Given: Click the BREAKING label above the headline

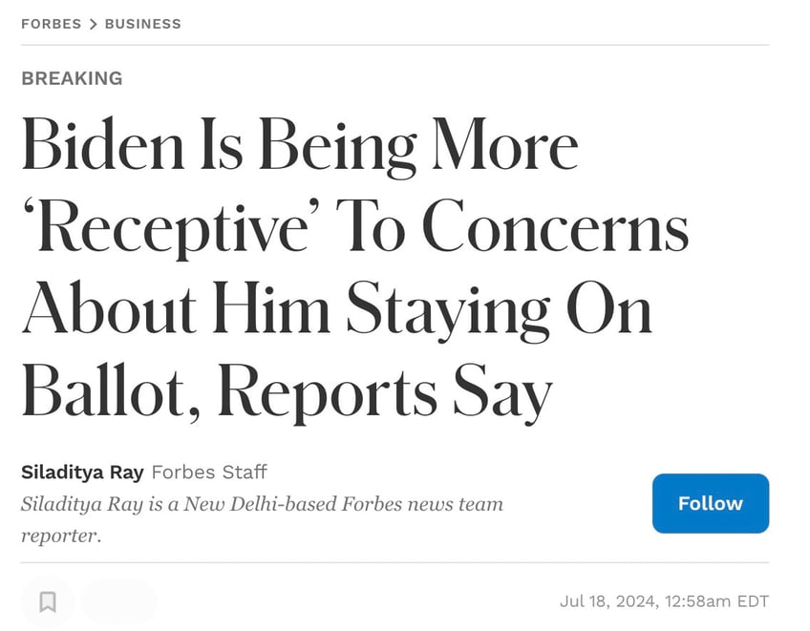Looking at the screenshot, I should click(72, 78).
